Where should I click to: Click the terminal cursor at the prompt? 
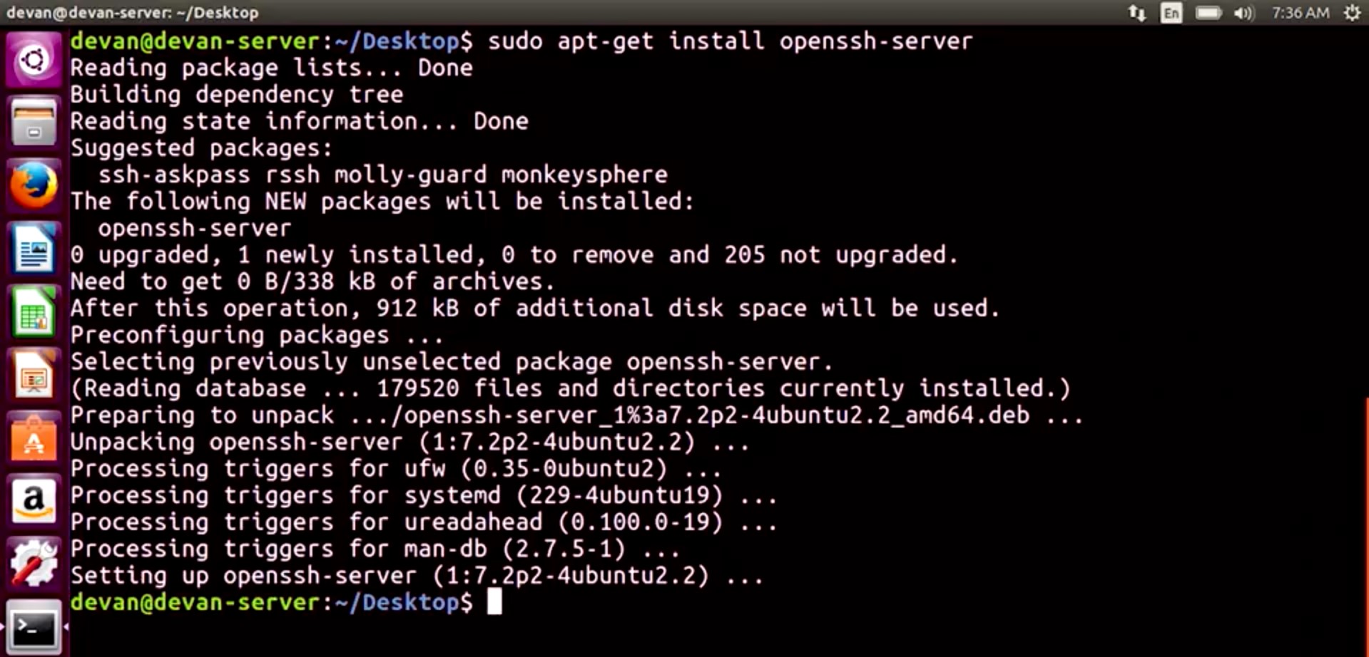click(x=494, y=602)
